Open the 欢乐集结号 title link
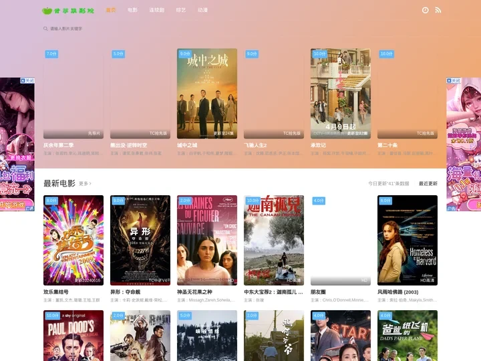 coord(56,292)
